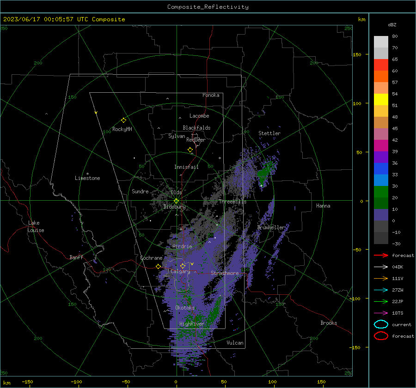The height and width of the screenshot is (388, 416).
Task: Click the red forecast ellipse icon
Action: pos(381,336)
